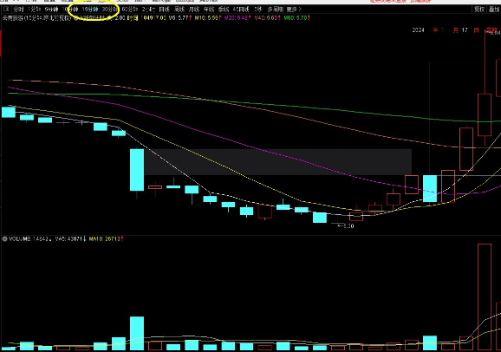
Task: Select the 5分钟 period tab
Action: (52, 10)
